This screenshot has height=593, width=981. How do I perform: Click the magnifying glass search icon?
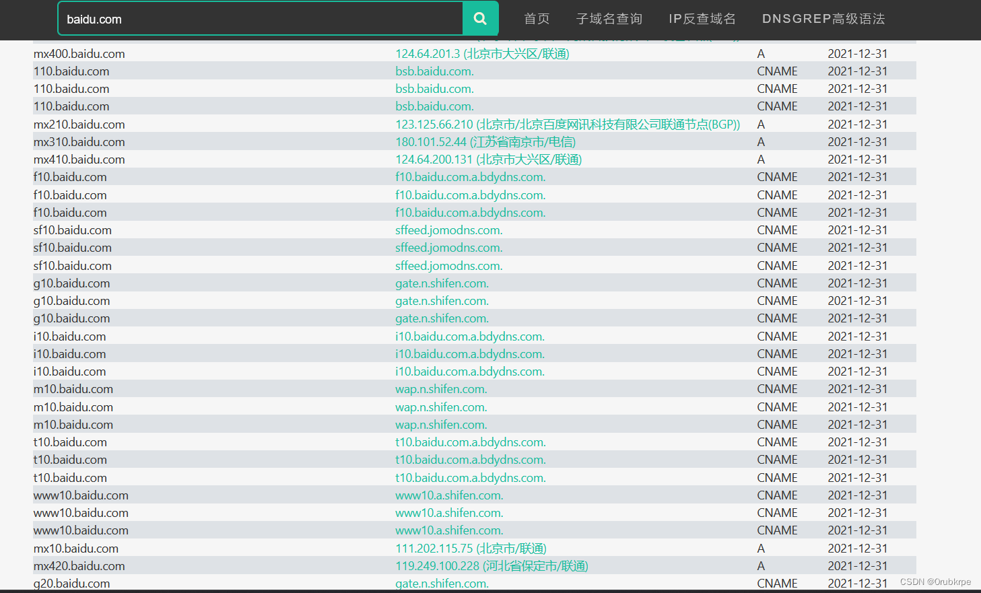tap(479, 18)
